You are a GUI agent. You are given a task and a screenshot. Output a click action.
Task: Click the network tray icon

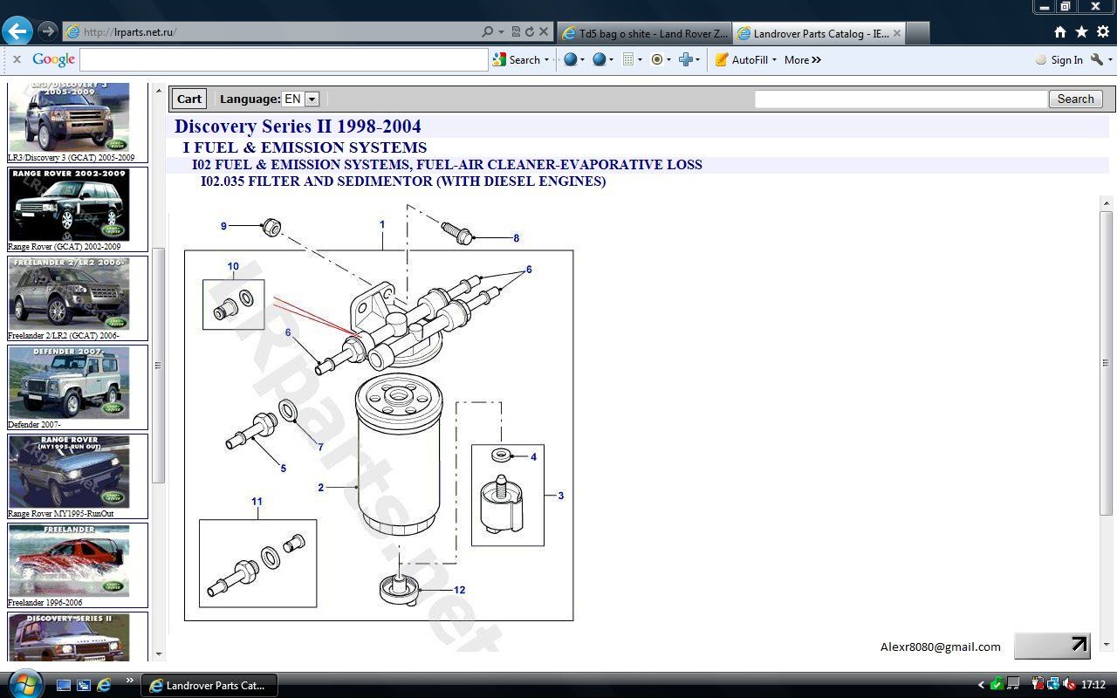tap(1054, 685)
